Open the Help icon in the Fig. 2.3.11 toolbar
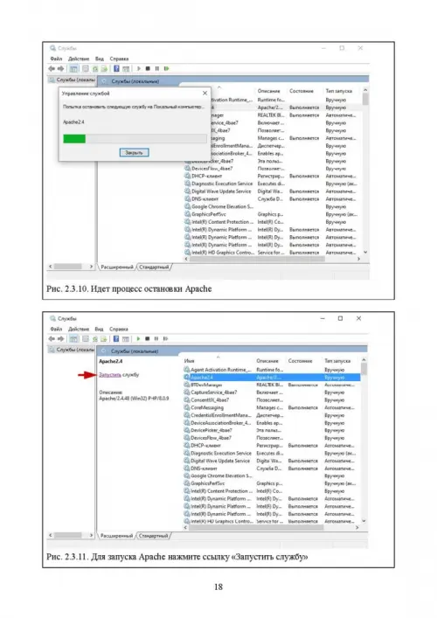Image resolution: width=437 pixels, height=618 pixels. pos(116,338)
